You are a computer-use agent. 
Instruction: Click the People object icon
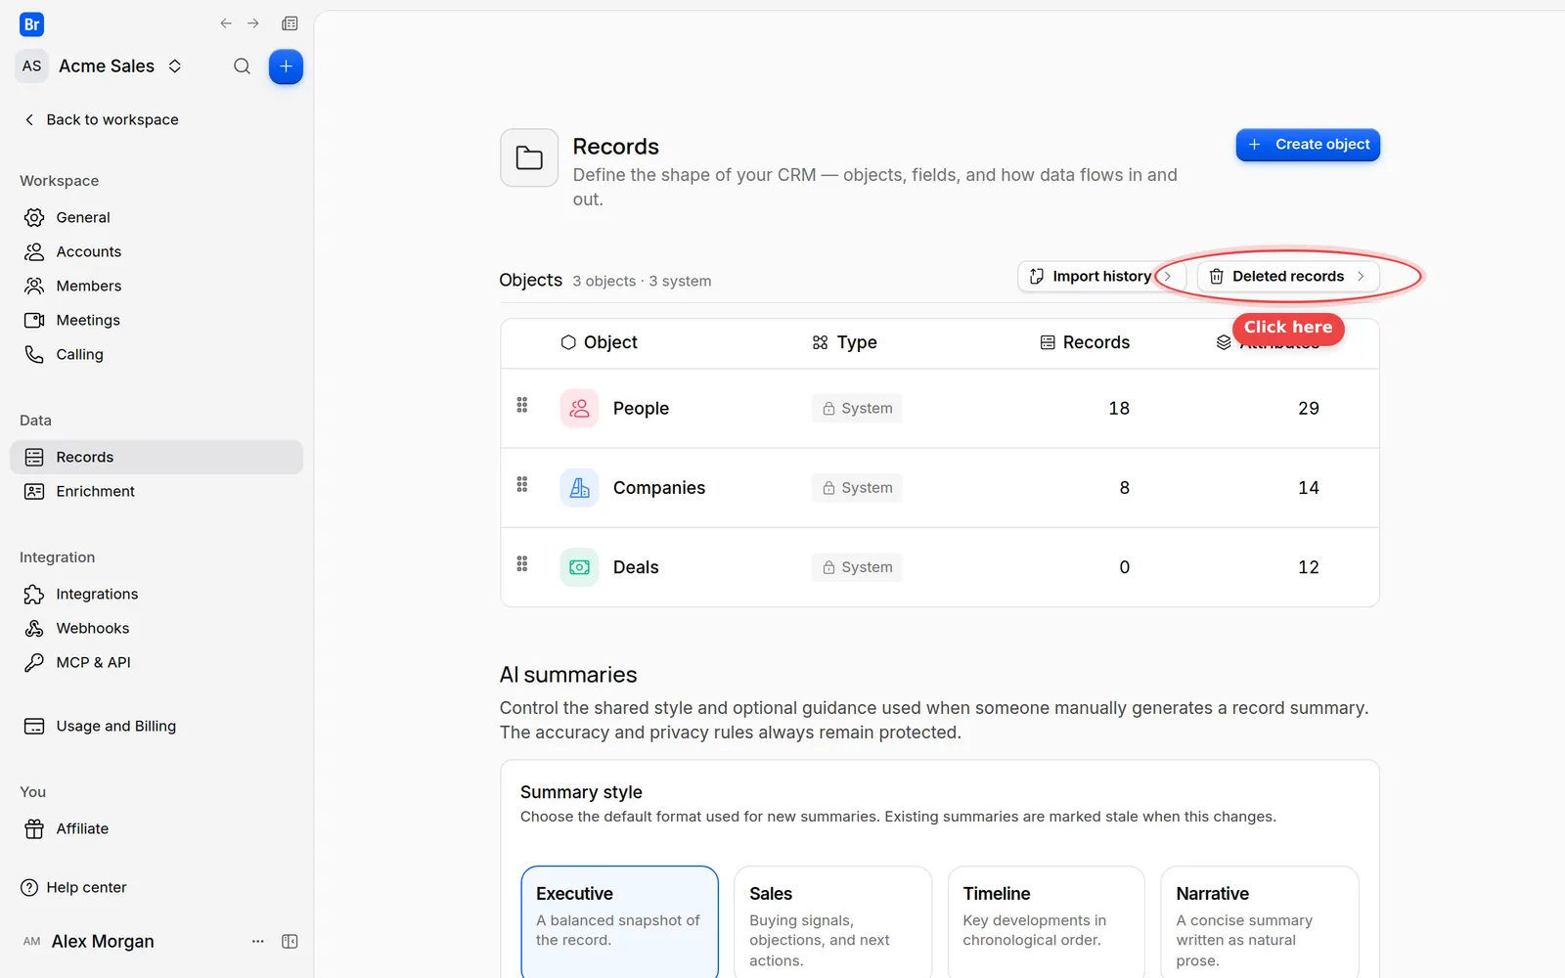pyautogui.click(x=579, y=408)
